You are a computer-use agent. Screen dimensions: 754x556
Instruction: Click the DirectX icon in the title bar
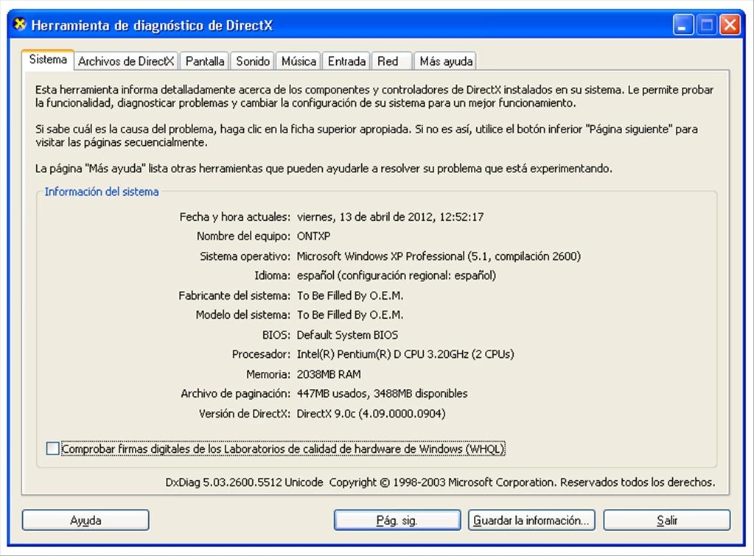coord(20,25)
